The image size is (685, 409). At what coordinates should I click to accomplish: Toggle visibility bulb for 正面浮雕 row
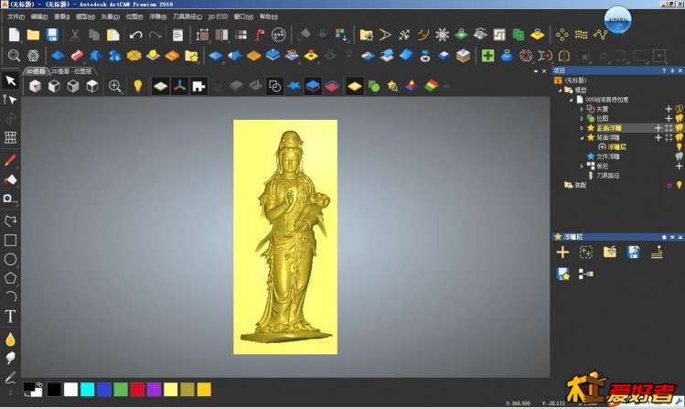coord(680,127)
